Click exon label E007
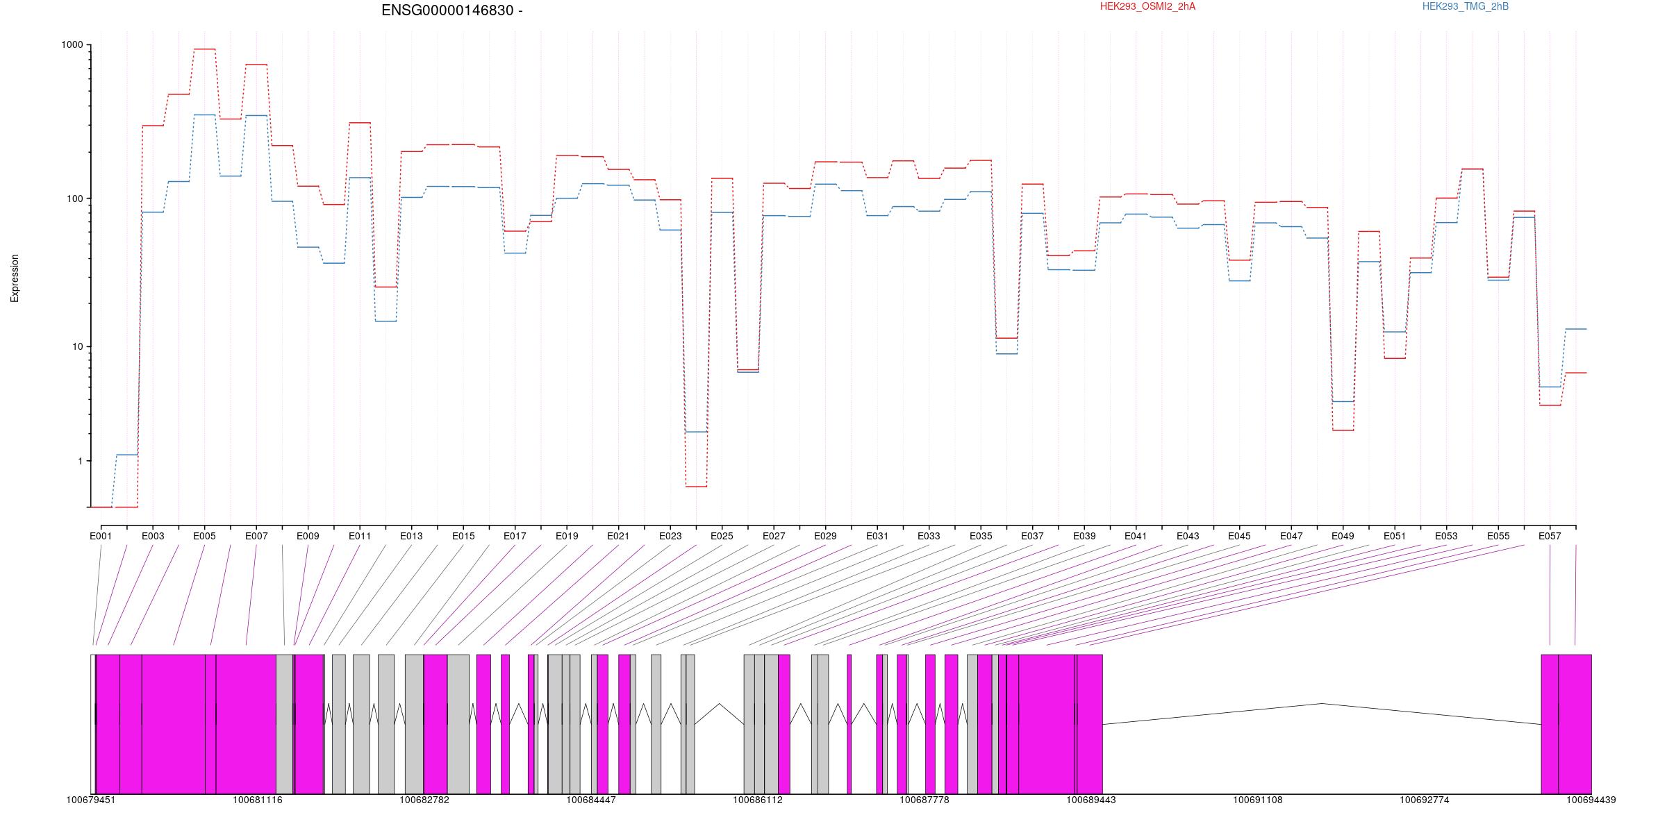This screenshot has width=1667, height=833. click(256, 536)
